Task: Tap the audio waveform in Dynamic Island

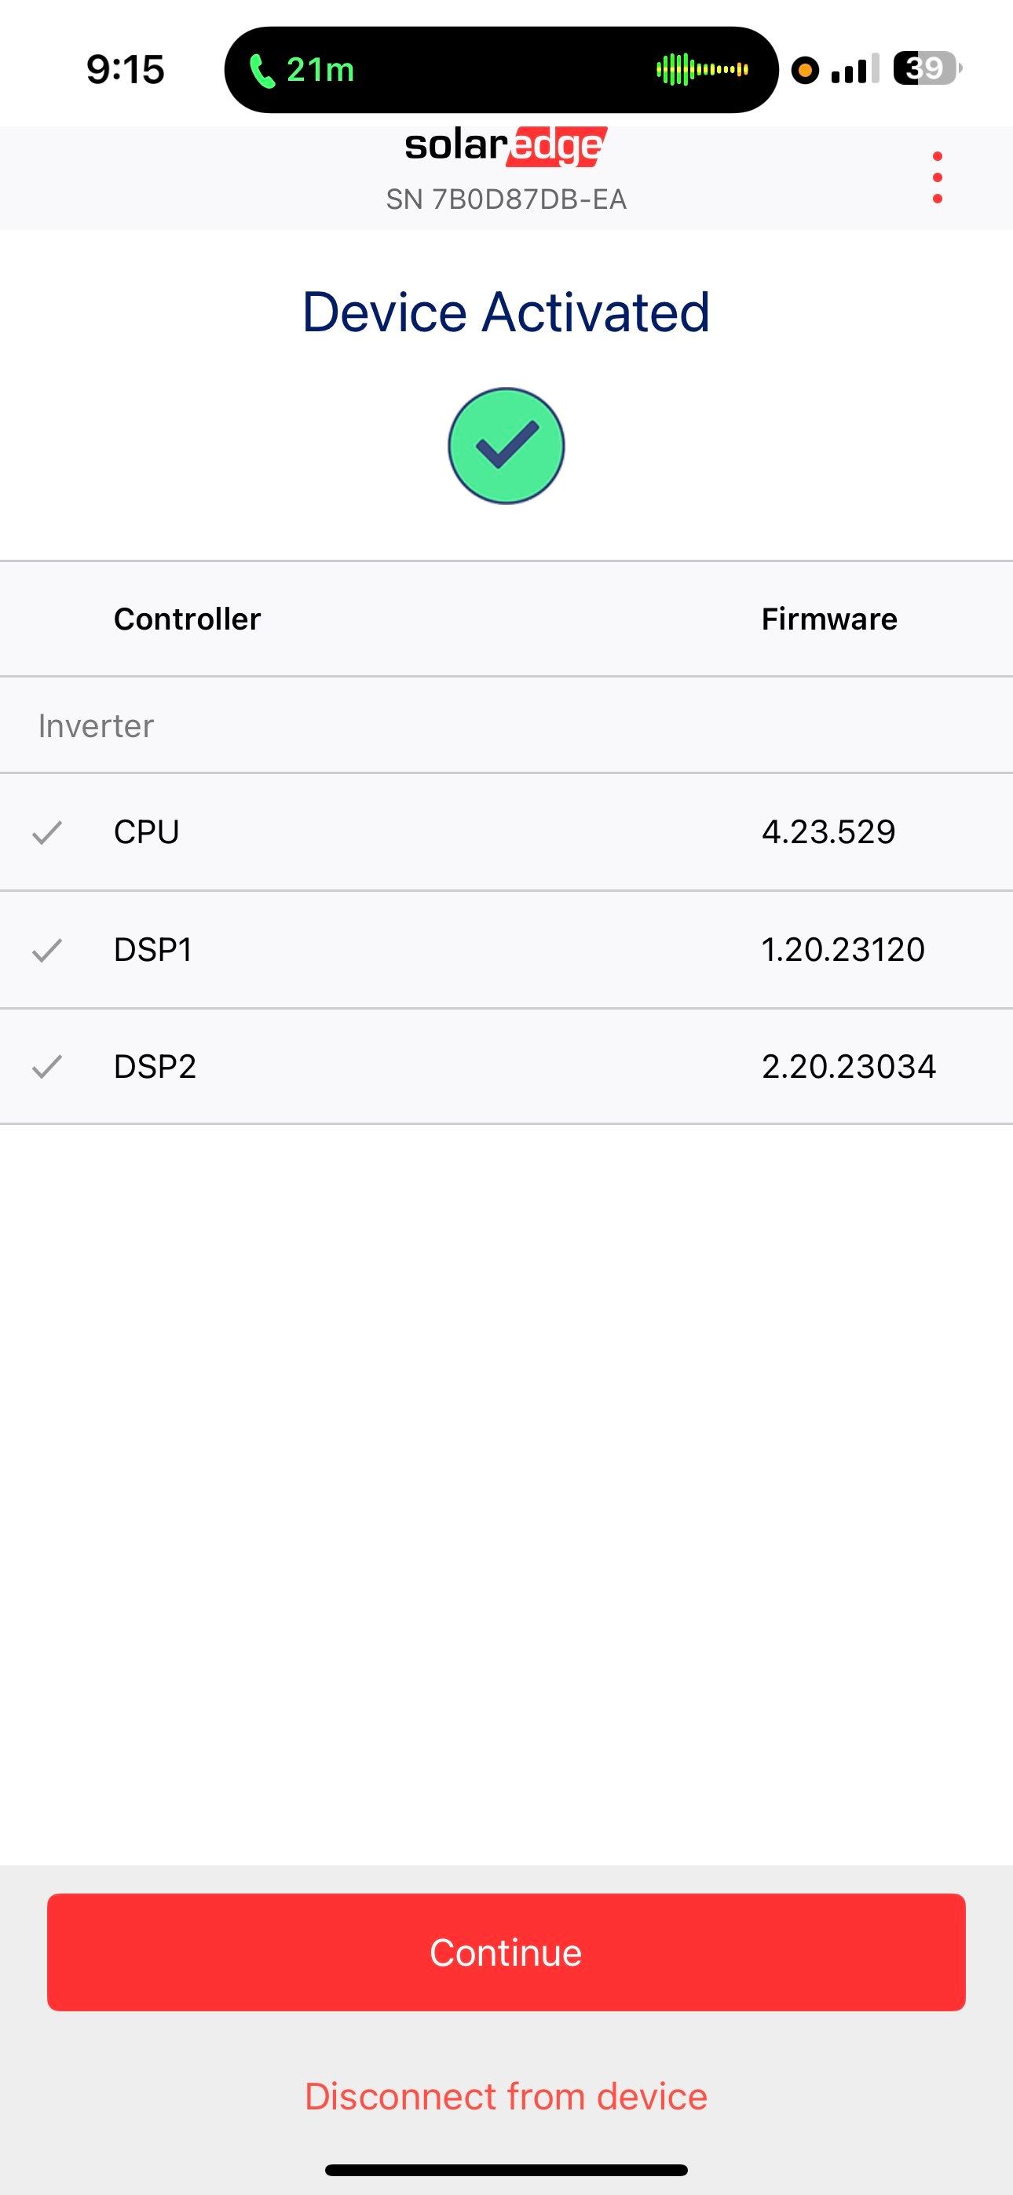Action: coord(702,70)
